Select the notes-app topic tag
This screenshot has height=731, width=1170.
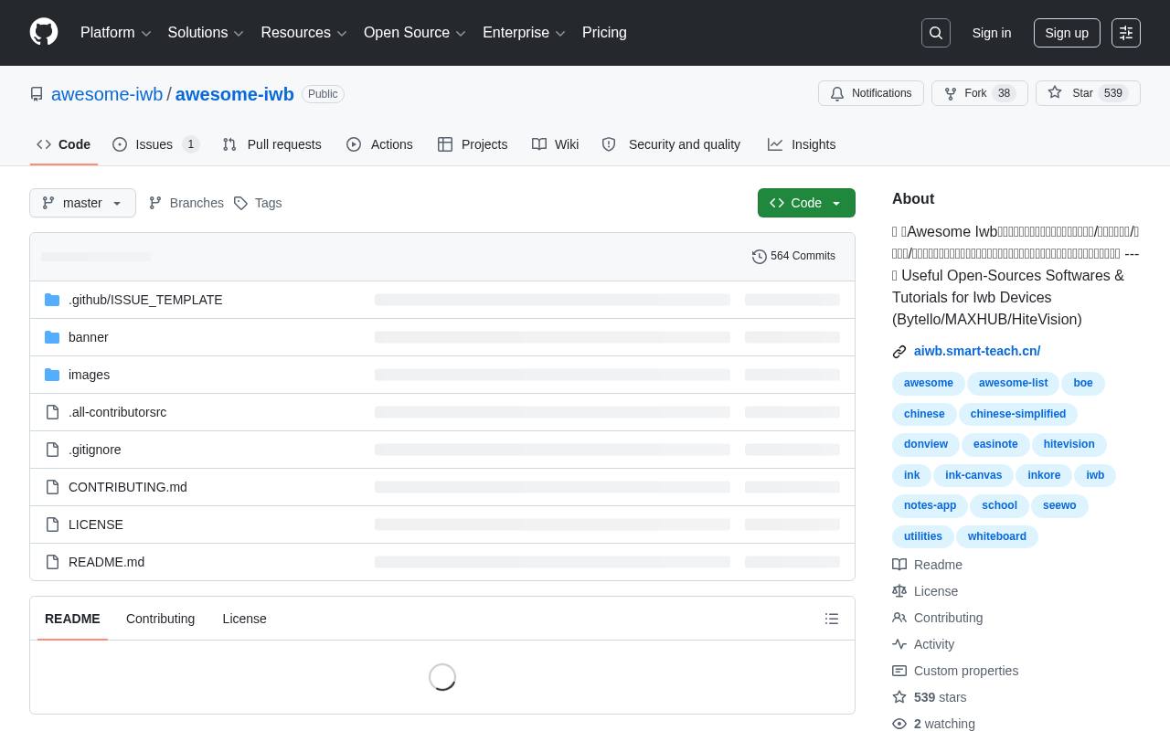click(x=930, y=506)
